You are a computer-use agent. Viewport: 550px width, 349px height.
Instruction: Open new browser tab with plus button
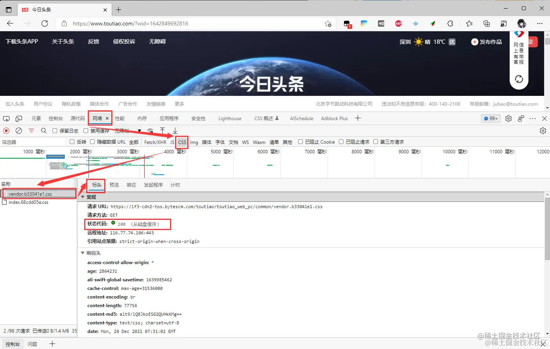(x=119, y=9)
